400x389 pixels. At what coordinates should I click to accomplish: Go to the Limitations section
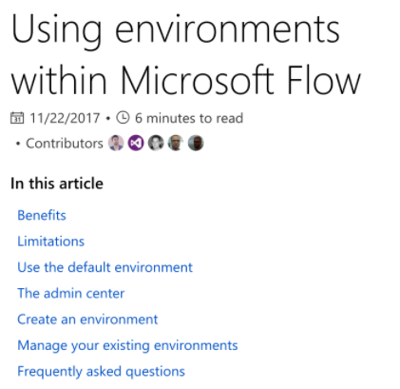tap(51, 242)
